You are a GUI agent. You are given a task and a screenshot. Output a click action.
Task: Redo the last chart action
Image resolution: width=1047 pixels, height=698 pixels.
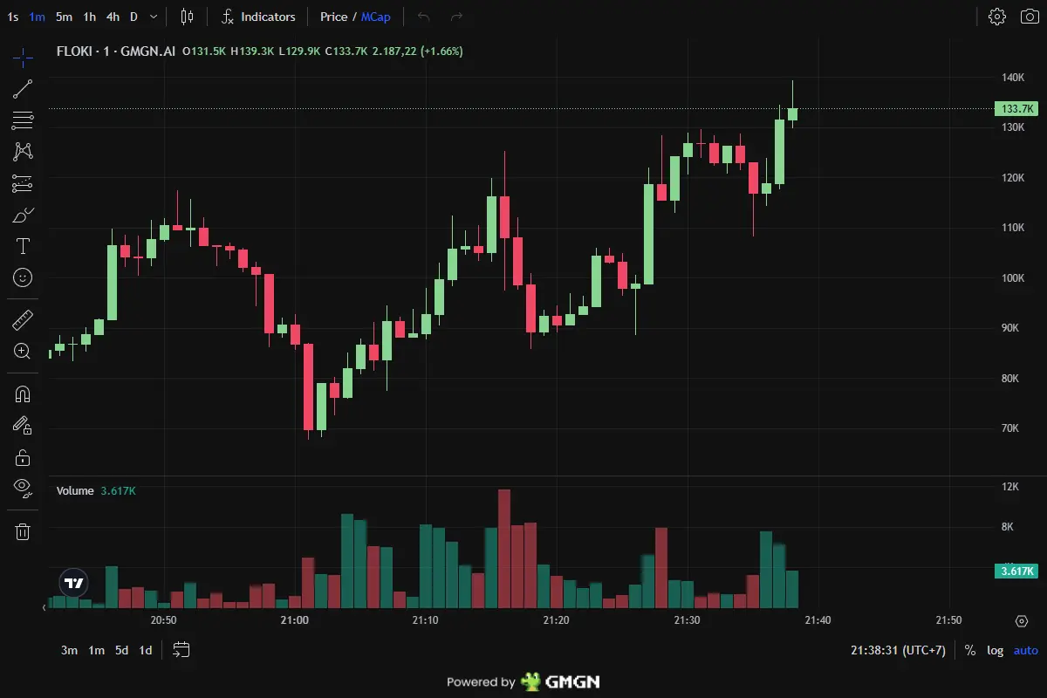click(456, 17)
